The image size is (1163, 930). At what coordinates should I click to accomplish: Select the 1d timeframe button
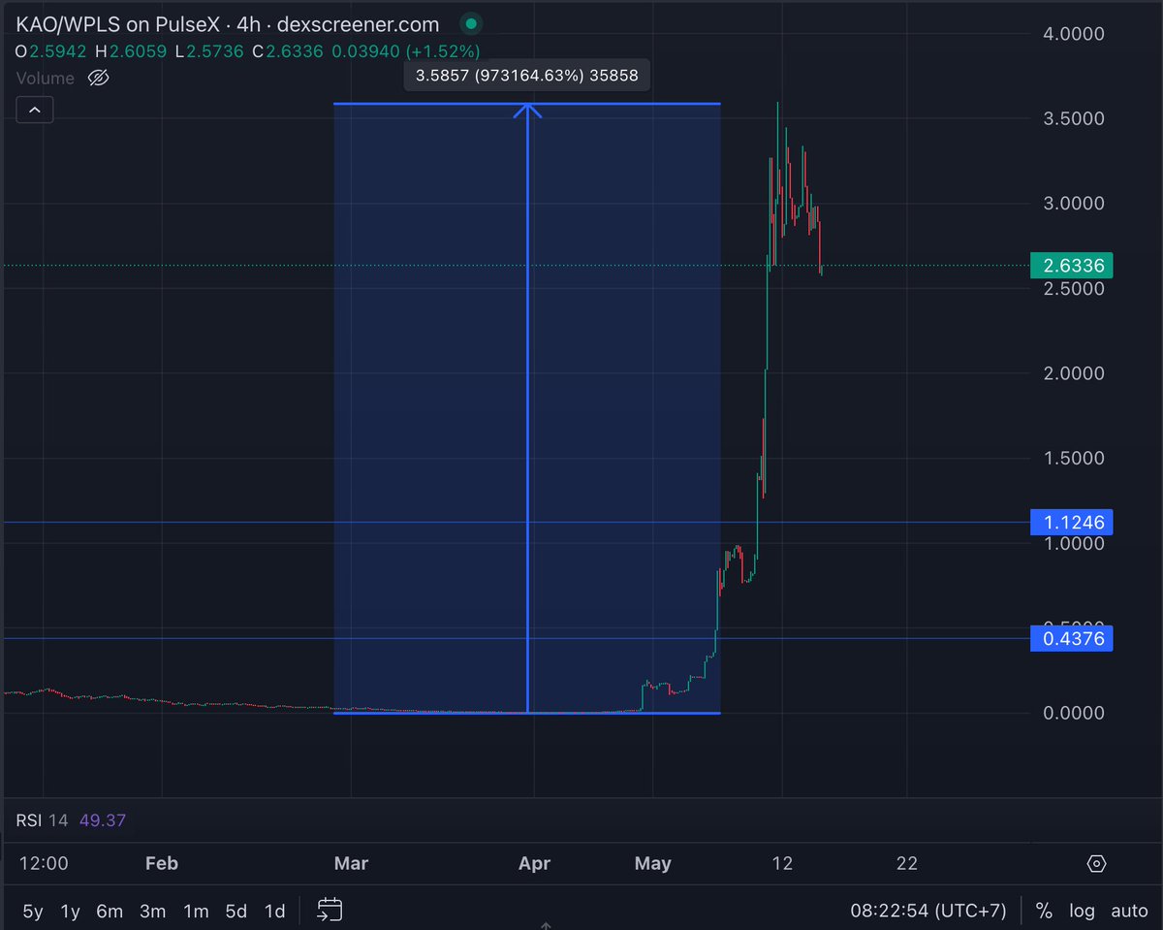pyautogui.click(x=274, y=912)
